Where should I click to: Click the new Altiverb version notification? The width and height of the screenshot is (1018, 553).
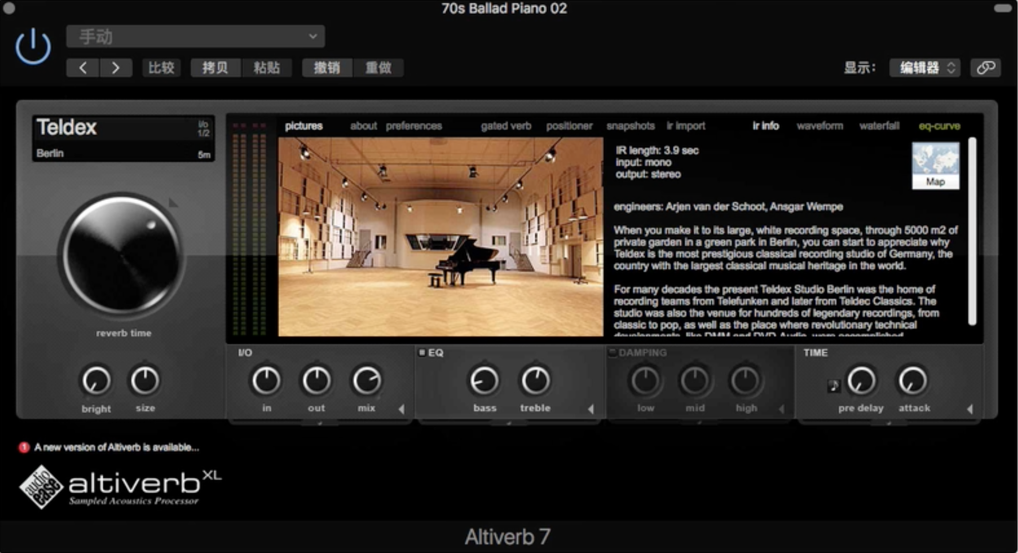pos(117,447)
